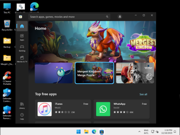Open the Morph's_De... desktop folder
The image size is (180, 135).
pos(7,60)
